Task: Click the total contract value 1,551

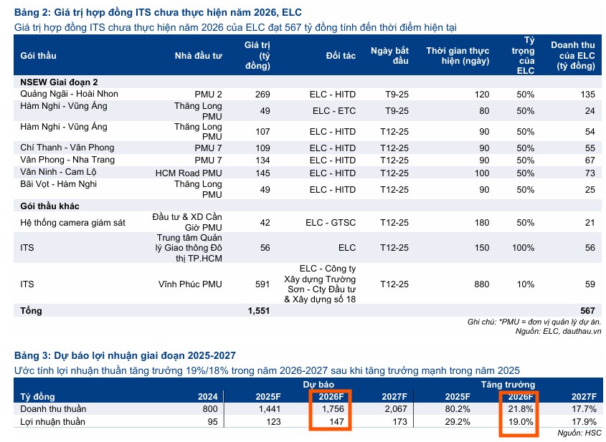Action: pos(258,311)
